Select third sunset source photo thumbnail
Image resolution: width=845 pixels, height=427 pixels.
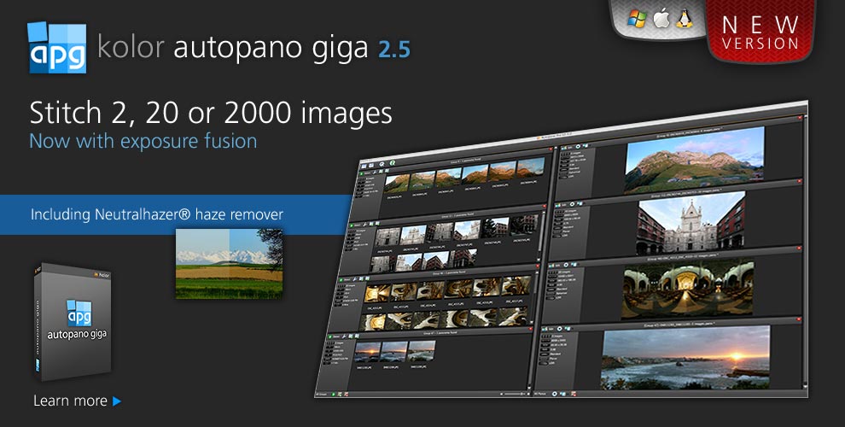(x=422, y=350)
